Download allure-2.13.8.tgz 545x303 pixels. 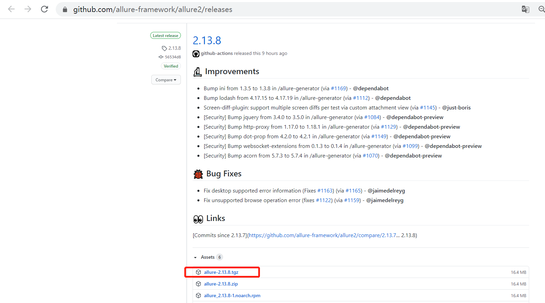pyautogui.click(x=221, y=272)
